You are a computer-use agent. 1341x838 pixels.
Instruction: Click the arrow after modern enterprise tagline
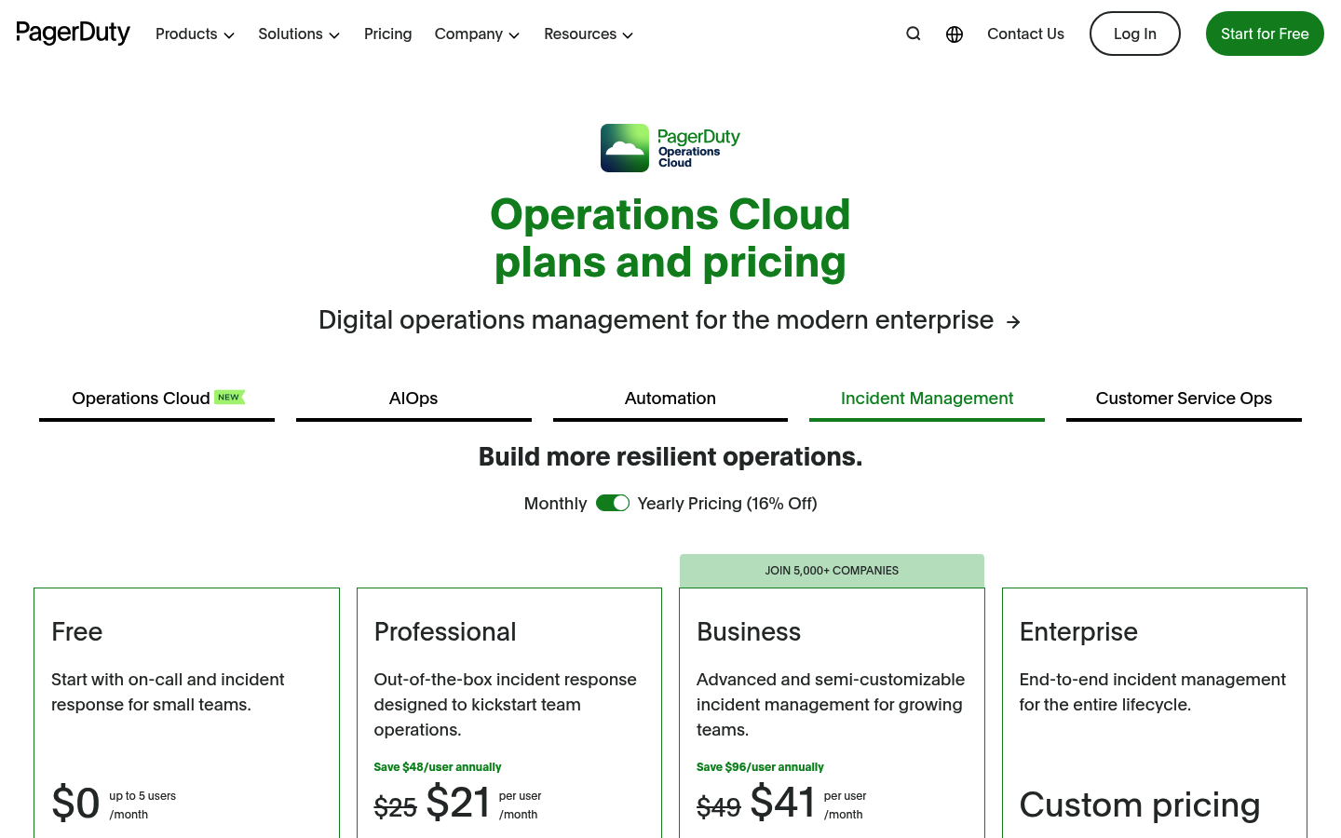click(1013, 322)
